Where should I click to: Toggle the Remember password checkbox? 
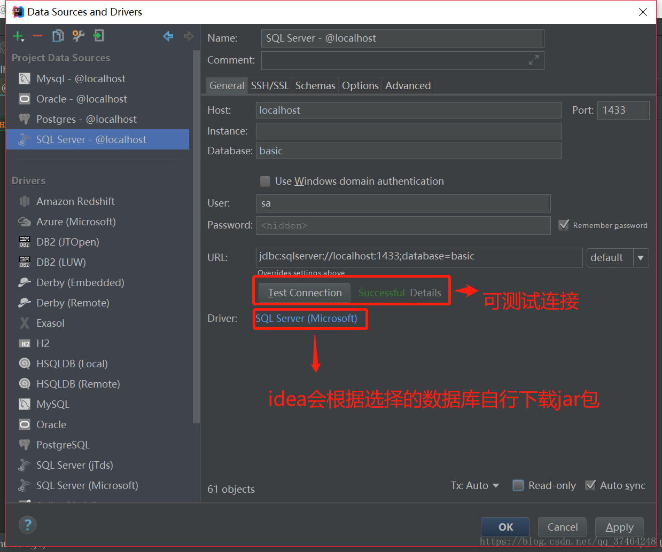pyautogui.click(x=564, y=225)
